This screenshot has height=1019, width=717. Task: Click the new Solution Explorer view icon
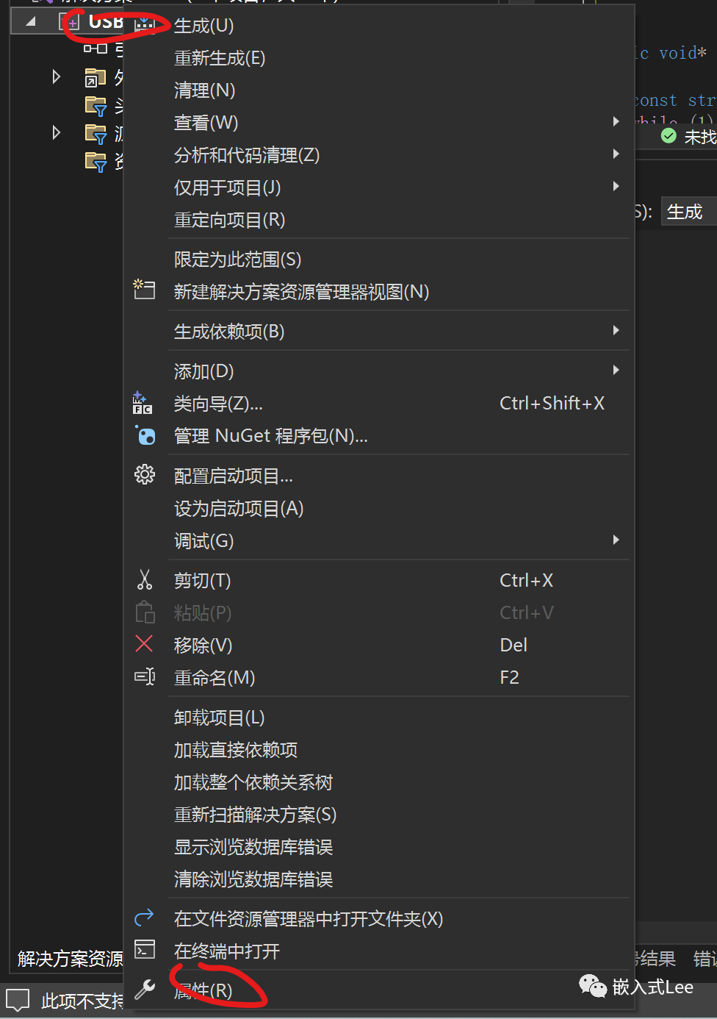tap(144, 290)
